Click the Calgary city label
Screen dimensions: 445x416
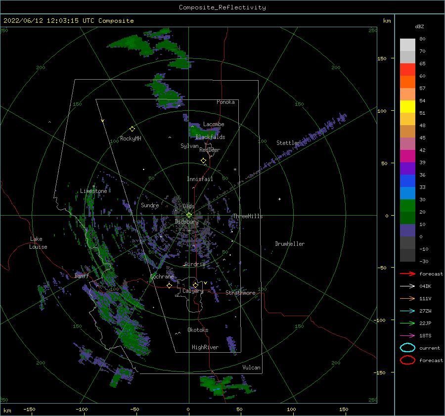[x=193, y=291]
